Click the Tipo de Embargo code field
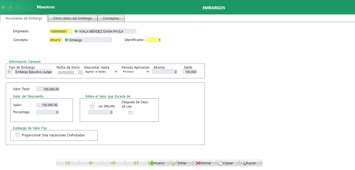355x170 pixels. [x=10, y=72]
